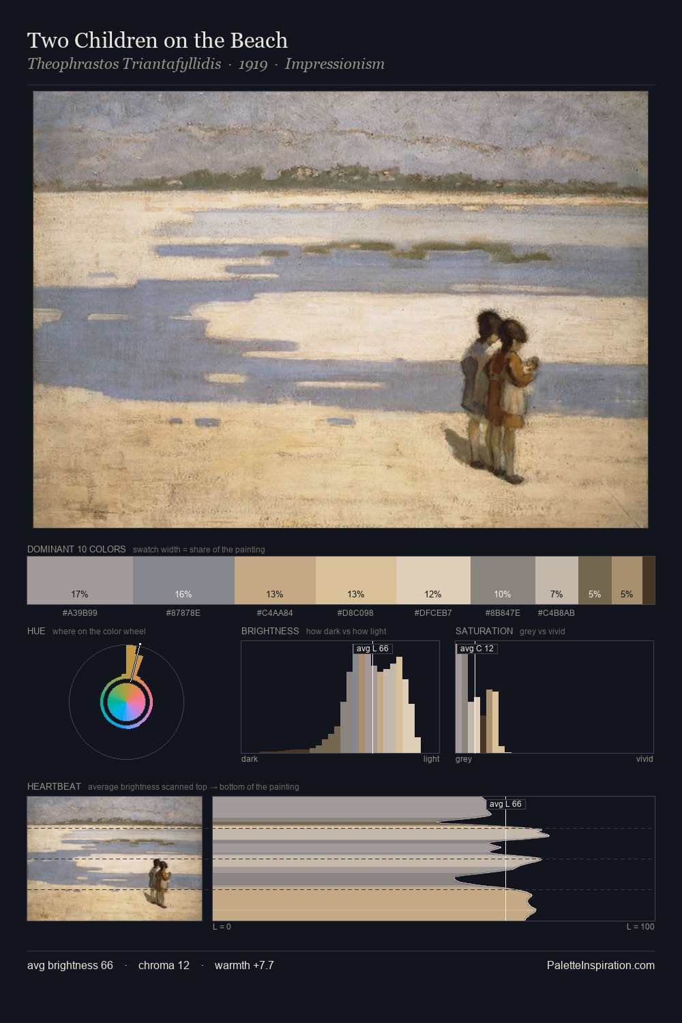Select the 16% blue-grey swatch #87878E
Viewport: 682px width, 1023px height.
[x=183, y=580]
